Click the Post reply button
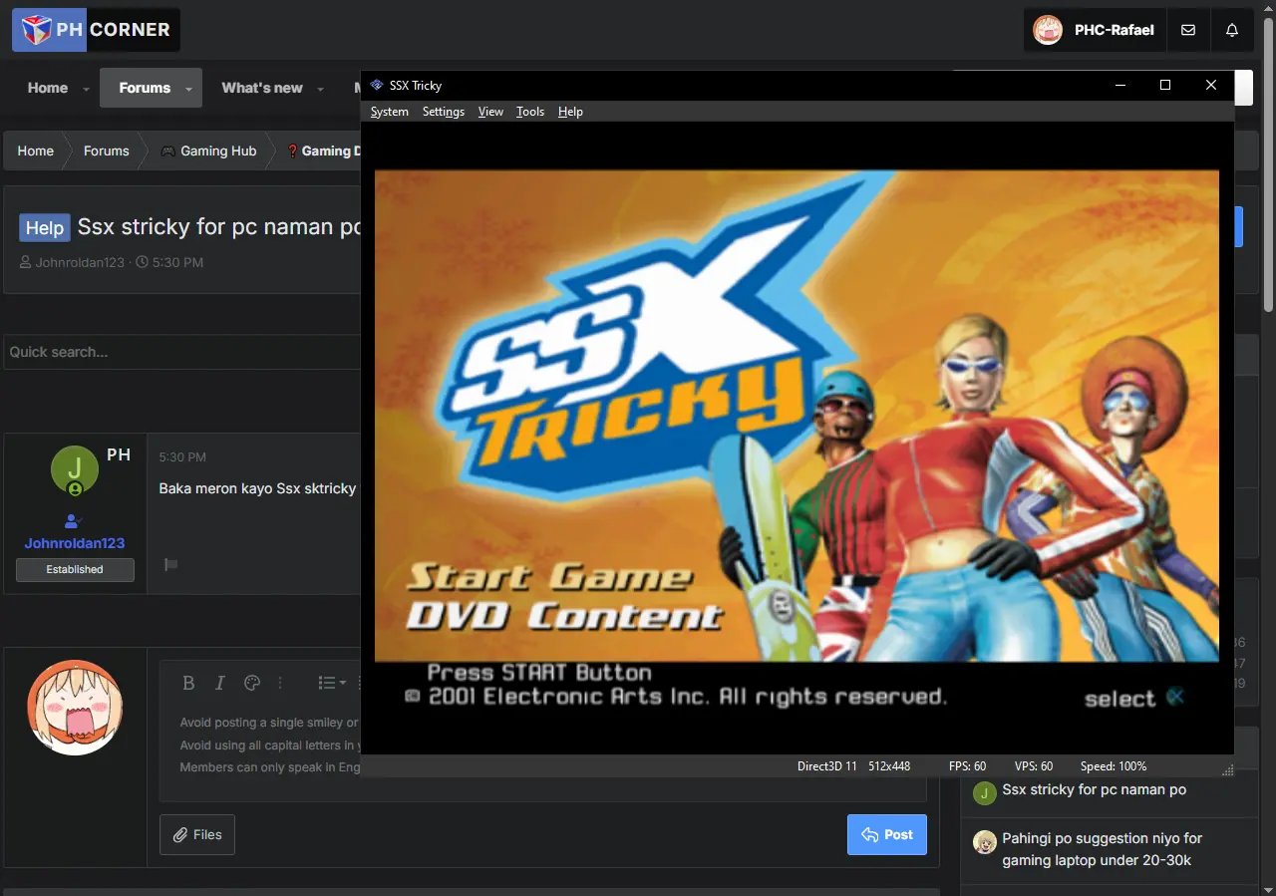This screenshot has height=896, width=1276. pyautogui.click(x=887, y=834)
